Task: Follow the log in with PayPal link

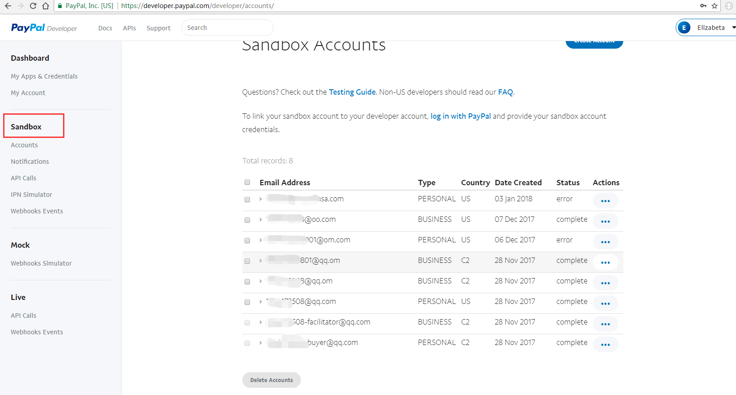Action: 461,116
